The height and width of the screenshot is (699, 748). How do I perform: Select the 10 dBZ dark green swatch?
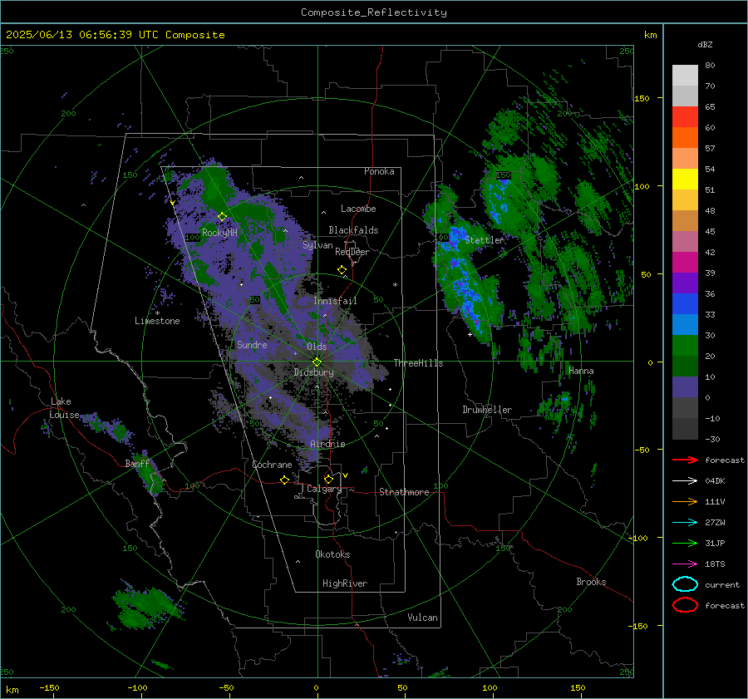[x=685, y=366]
